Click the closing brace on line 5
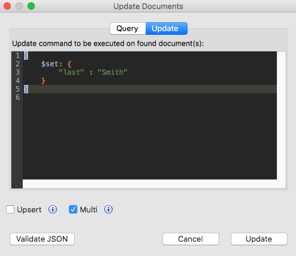 pyautogui.click(x=26, y=89)
